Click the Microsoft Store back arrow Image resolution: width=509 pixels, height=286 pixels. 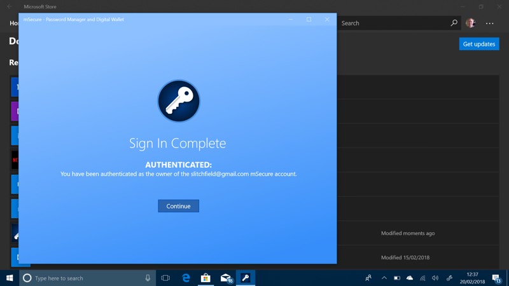10,6
